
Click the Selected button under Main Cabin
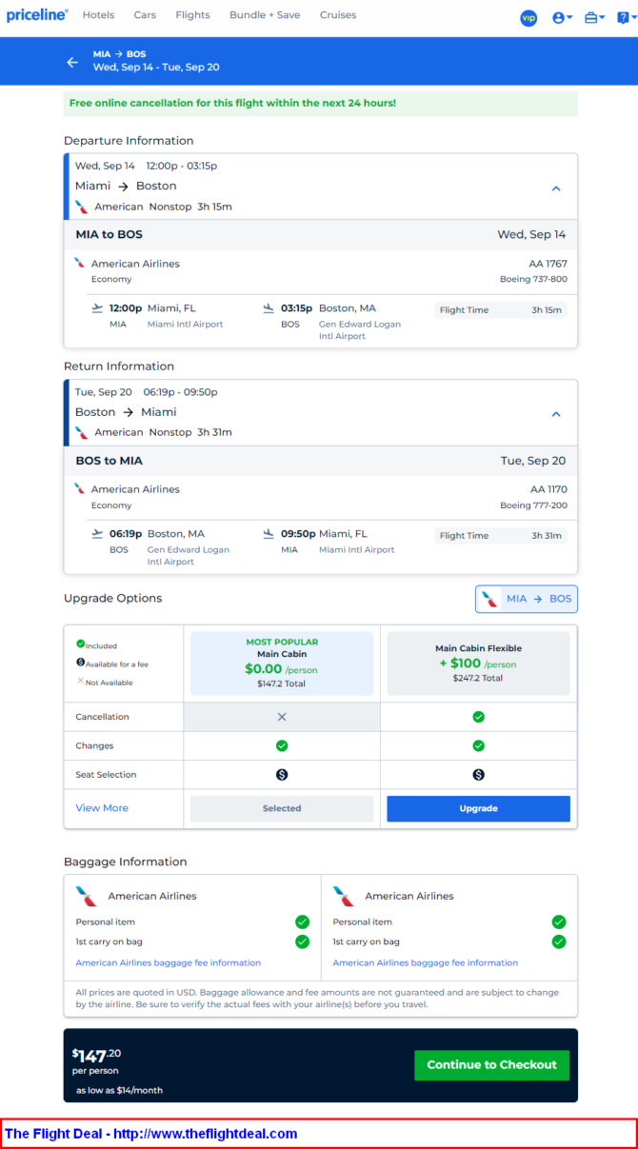pyautogui.click(x=282, y=808)
